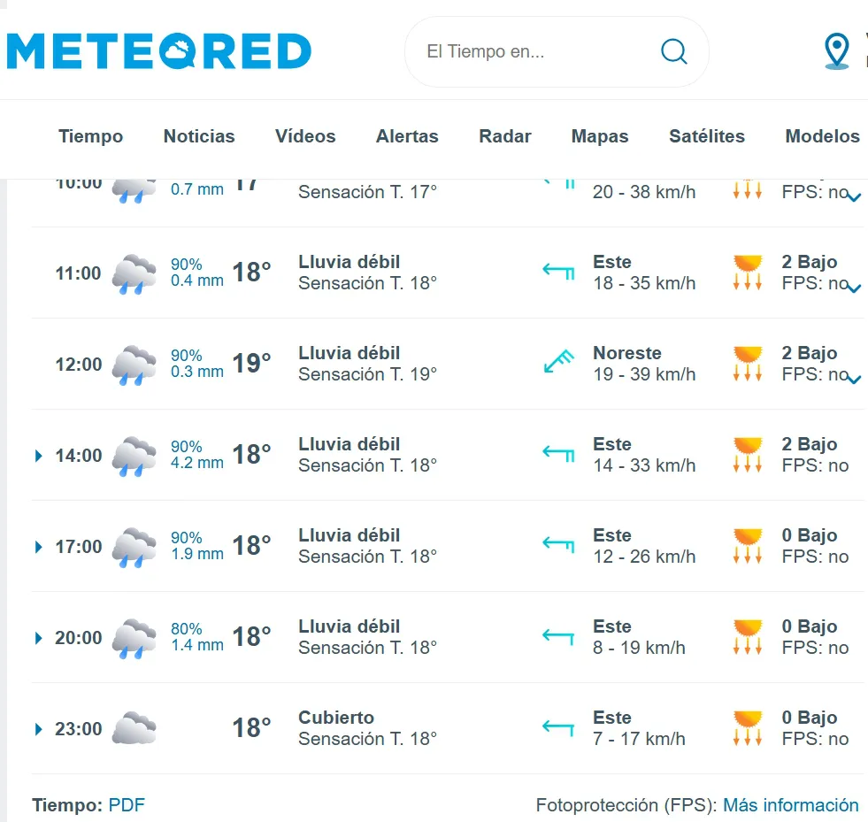
Task: Click the Meteored logo
Action: click(x=159, y=51)
